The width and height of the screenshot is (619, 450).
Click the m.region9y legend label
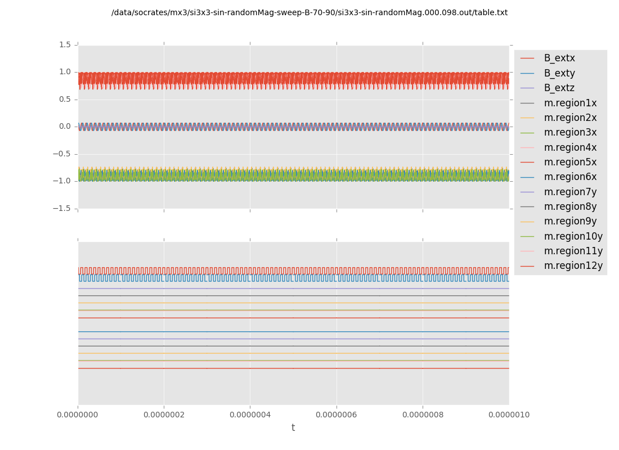tap(570, 221)
